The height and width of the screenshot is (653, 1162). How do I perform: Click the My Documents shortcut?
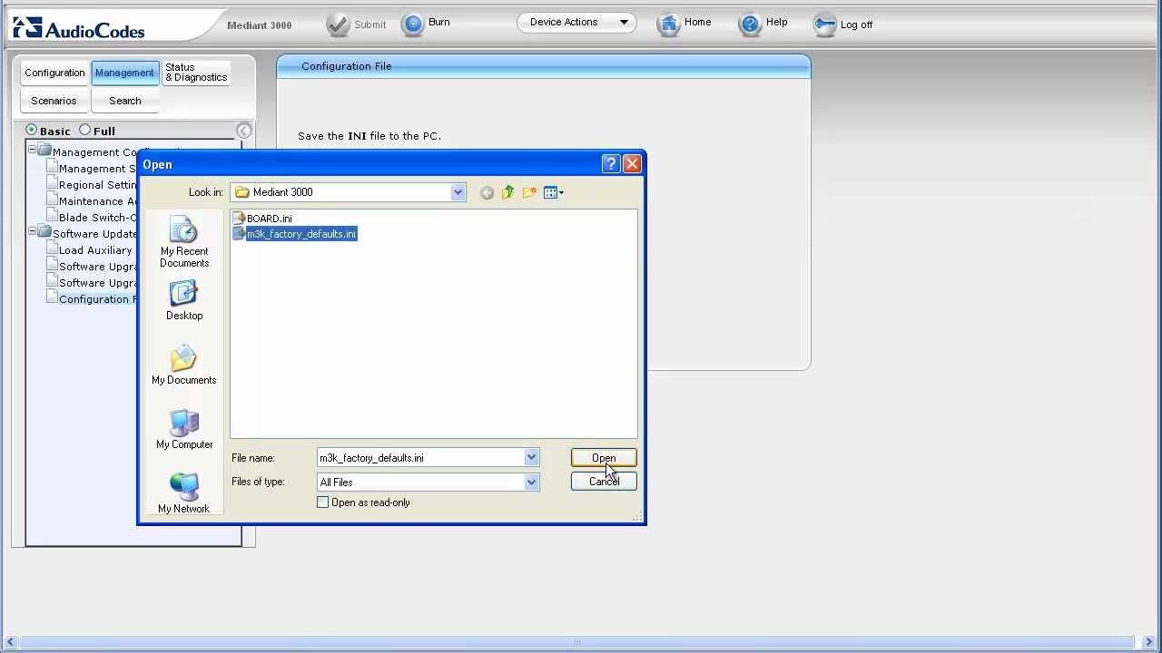click(x=184, y=365)
